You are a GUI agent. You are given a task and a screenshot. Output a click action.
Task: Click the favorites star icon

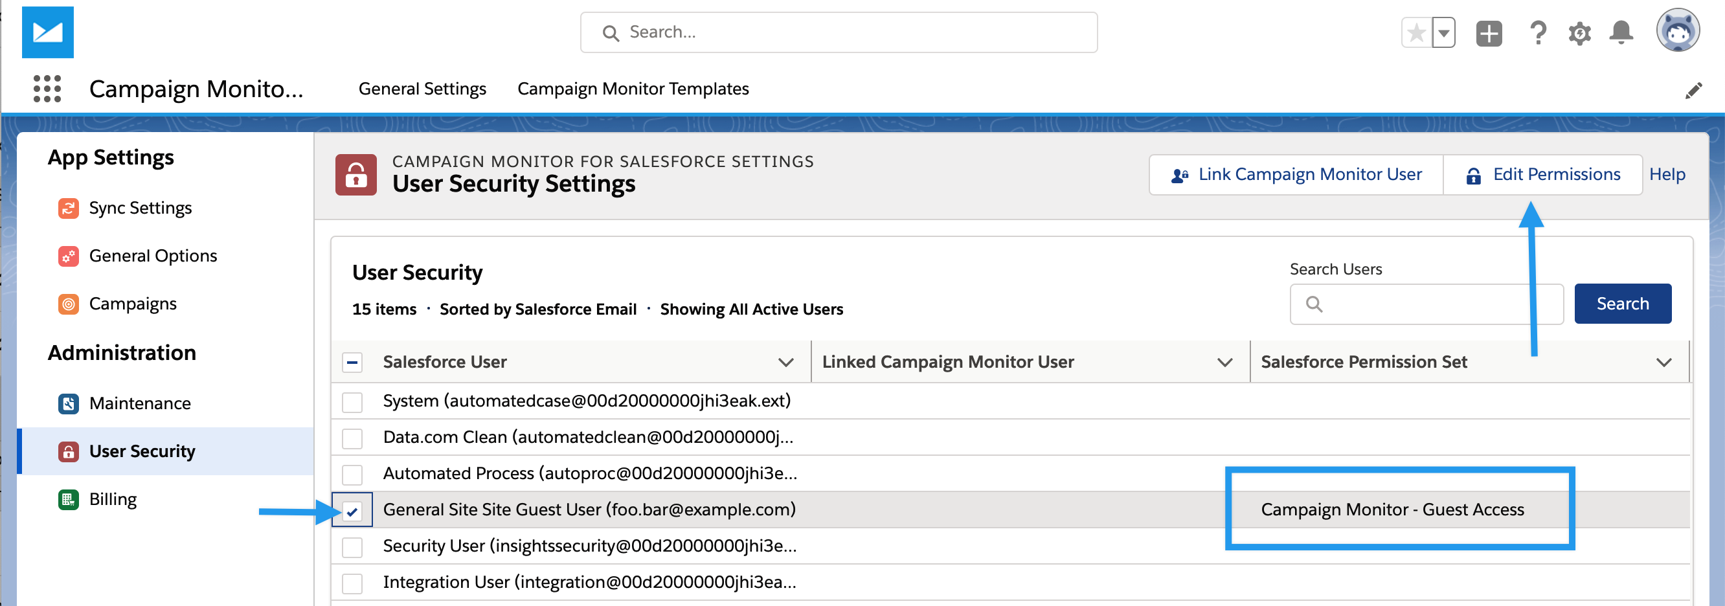[x=1416, y=33]
